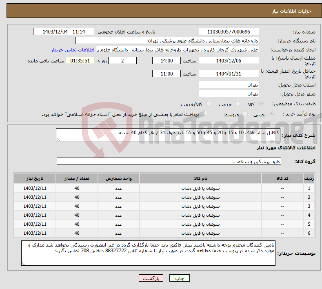Click item name in table row 3
The width and height of the screenshot is (322, 289).
click(x=200, y=206)
